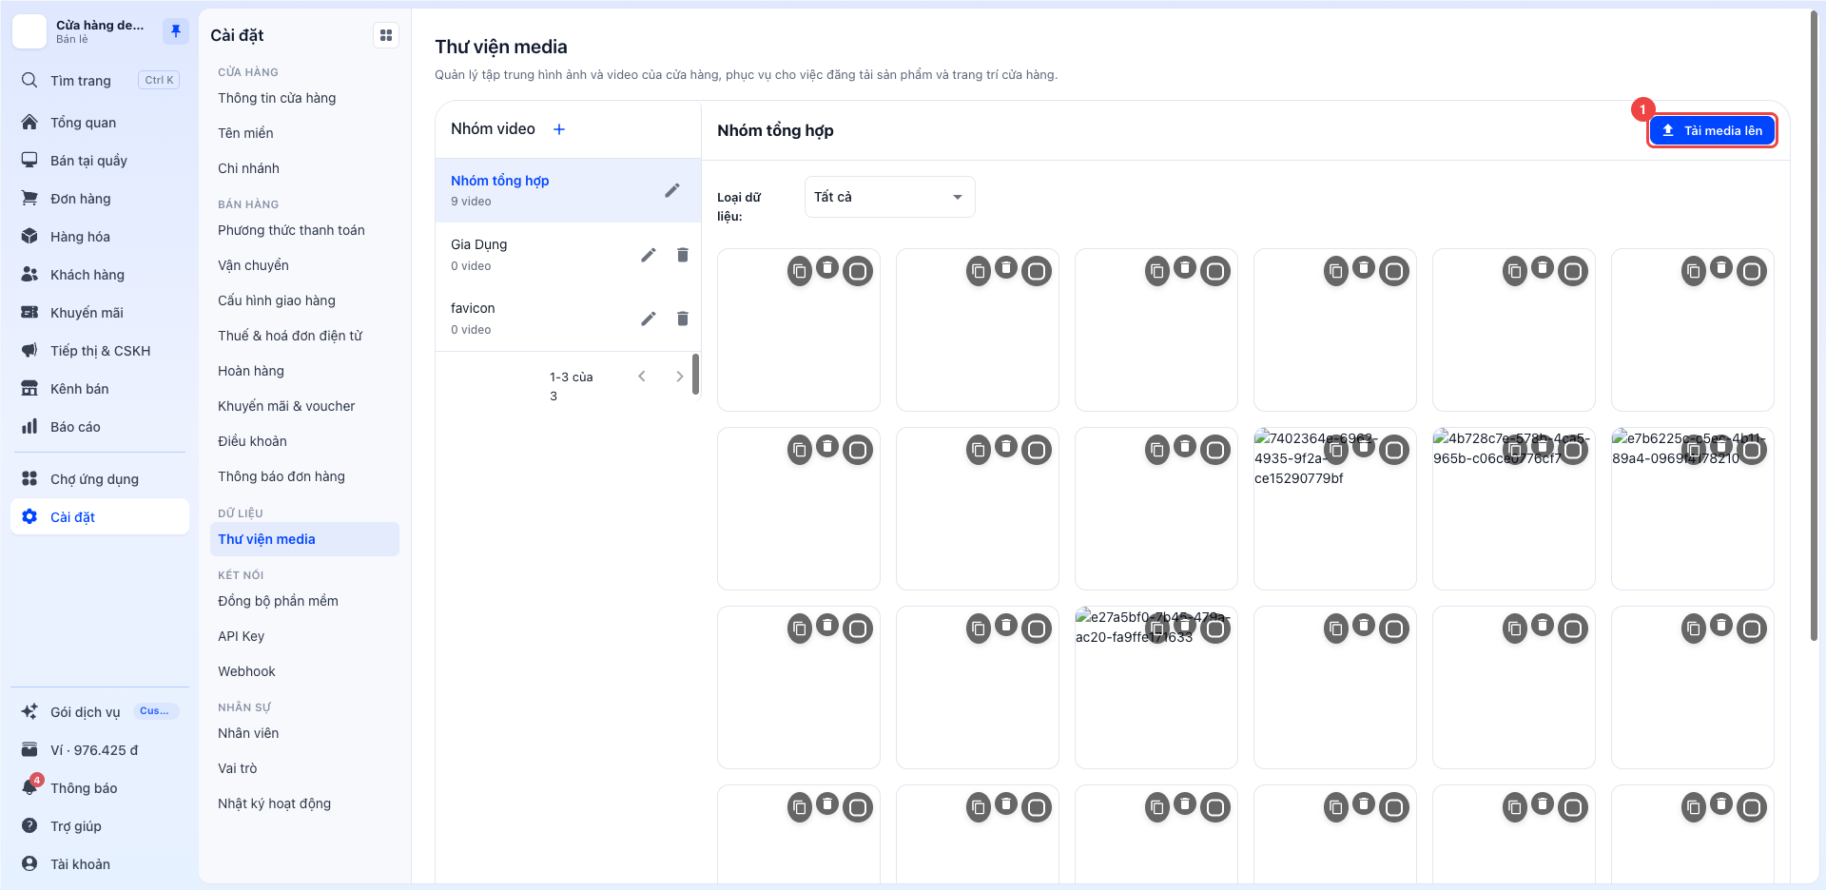Click the video group list scrollbar
This screenshot has width=1826, height=890.
click(x=696, y=374)
